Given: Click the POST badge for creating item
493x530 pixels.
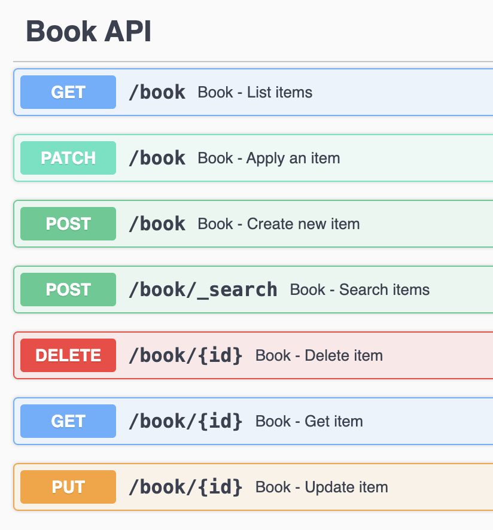Looking at the screenshot, I should point(68,224).
